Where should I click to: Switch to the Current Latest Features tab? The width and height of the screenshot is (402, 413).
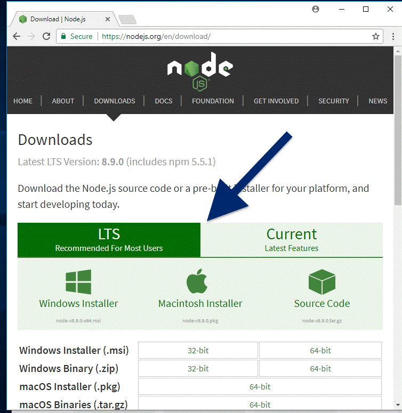tap(292, 240)
